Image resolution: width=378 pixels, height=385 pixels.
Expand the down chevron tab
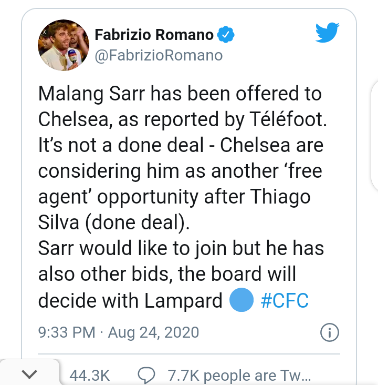30,374
